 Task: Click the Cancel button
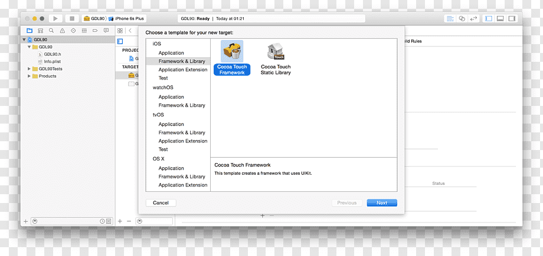161,203
